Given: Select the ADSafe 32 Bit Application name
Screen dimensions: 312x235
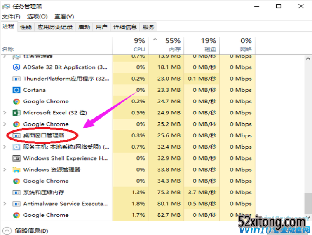Looking at the screenshot, I should point(65,67).
